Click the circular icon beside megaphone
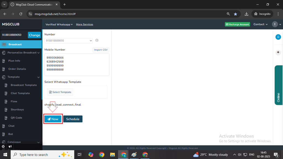The width and height of the screenshot is (283, 159). (3, 146)
